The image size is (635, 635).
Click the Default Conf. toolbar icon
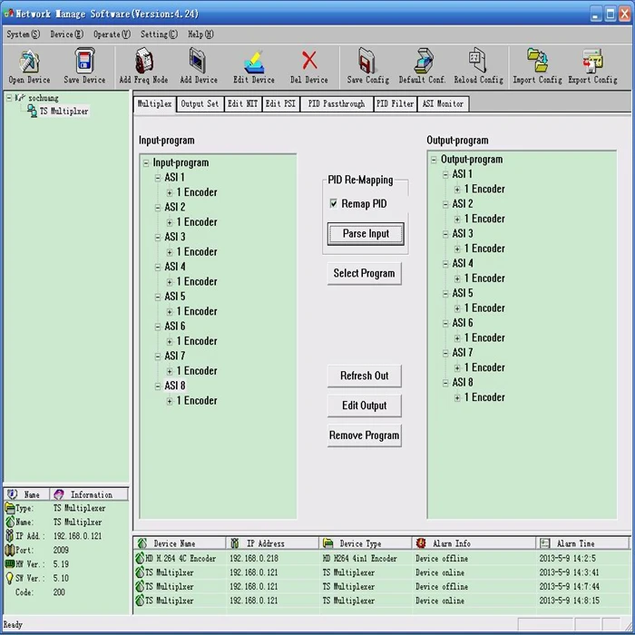click(x=424, y=61)
